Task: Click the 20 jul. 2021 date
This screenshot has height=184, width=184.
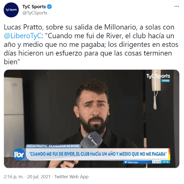Action: pos(39,177)
